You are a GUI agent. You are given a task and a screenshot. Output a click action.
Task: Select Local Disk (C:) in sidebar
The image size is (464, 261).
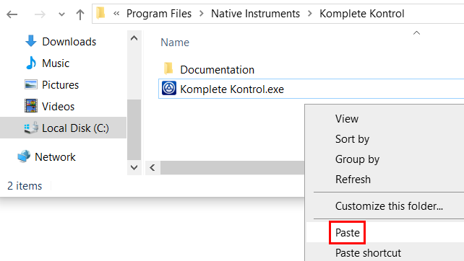(63, 128)
